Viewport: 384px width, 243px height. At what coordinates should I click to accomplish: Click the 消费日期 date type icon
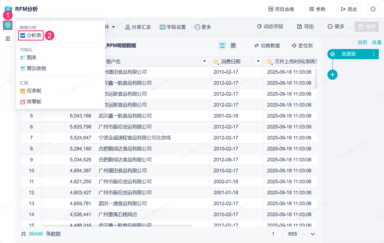(x=216, y=62)
